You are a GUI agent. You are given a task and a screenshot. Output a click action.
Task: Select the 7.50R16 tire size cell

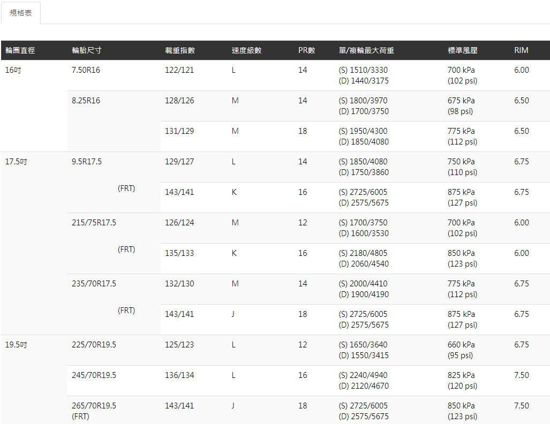pos(86,70)
